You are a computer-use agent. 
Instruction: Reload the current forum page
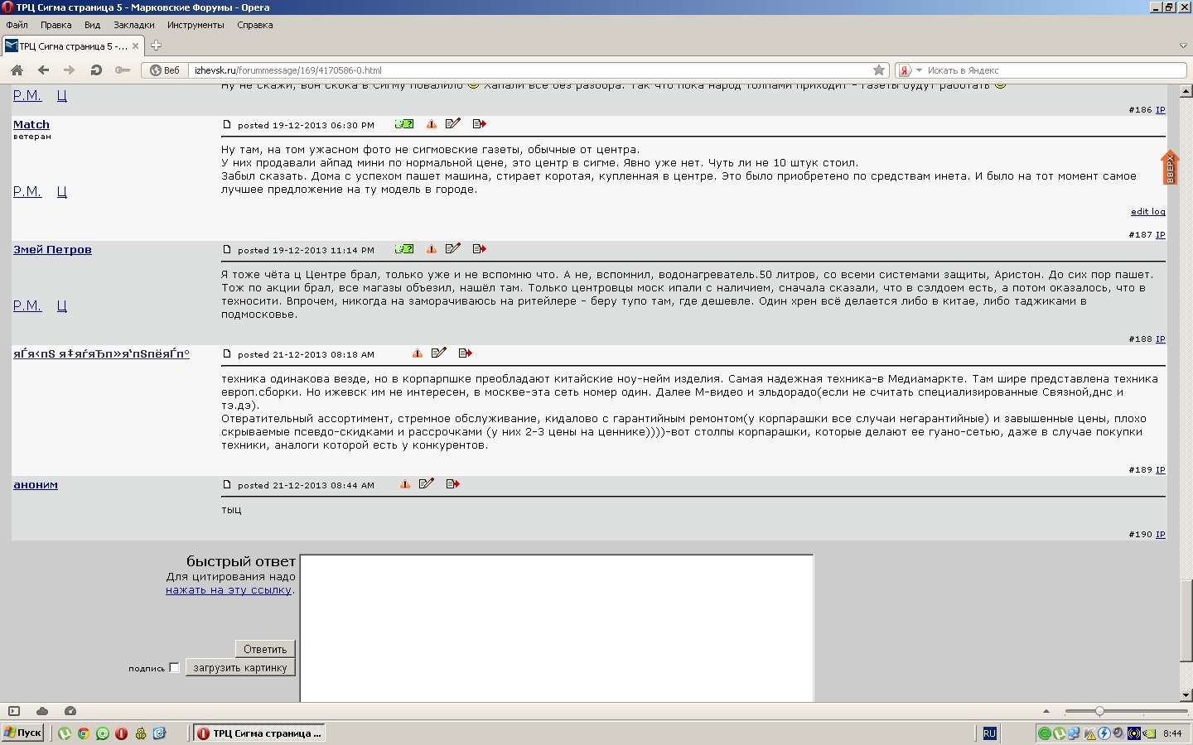[96, 70]
